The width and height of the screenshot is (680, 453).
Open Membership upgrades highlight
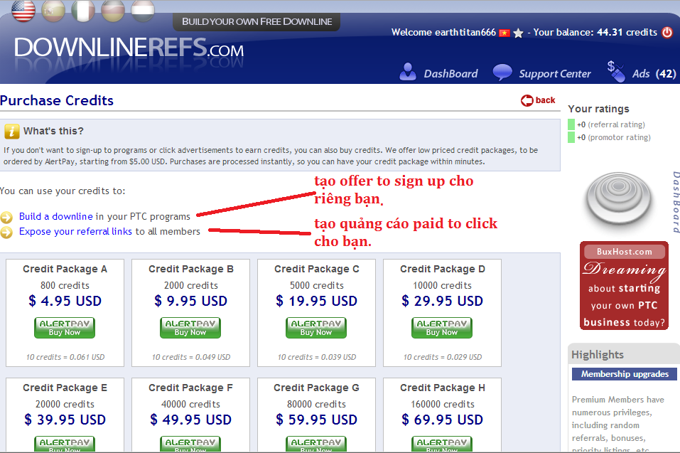pos(625,374)
